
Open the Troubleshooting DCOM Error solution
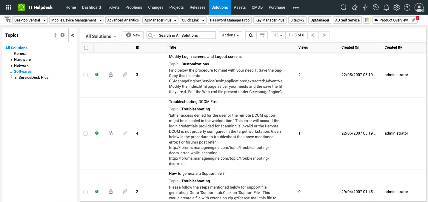click(194, 102)
